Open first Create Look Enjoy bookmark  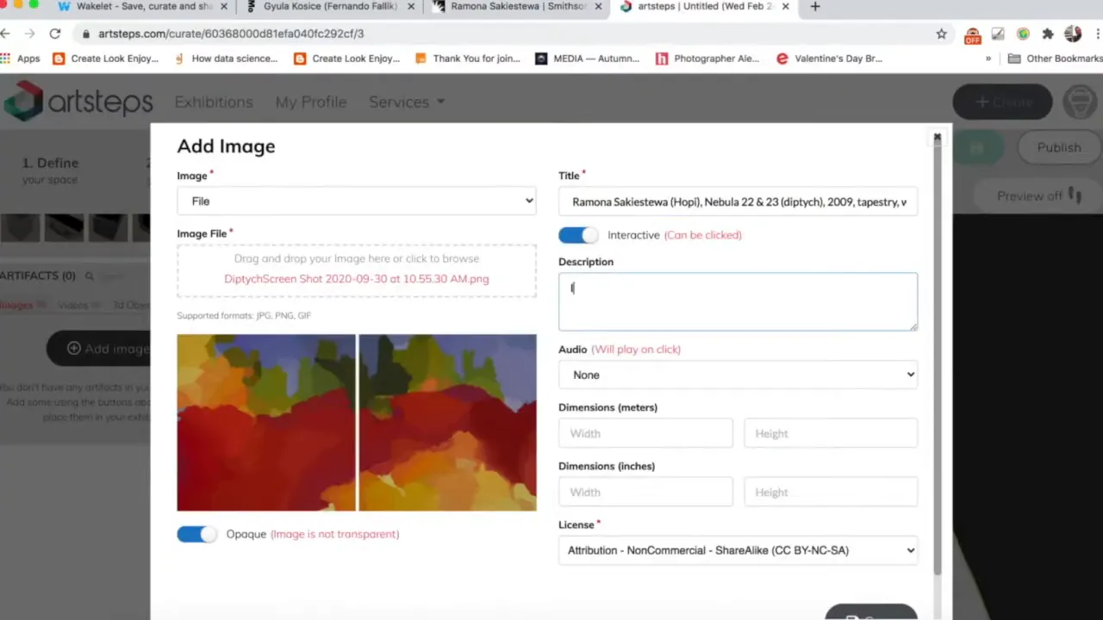pos(106,59)
